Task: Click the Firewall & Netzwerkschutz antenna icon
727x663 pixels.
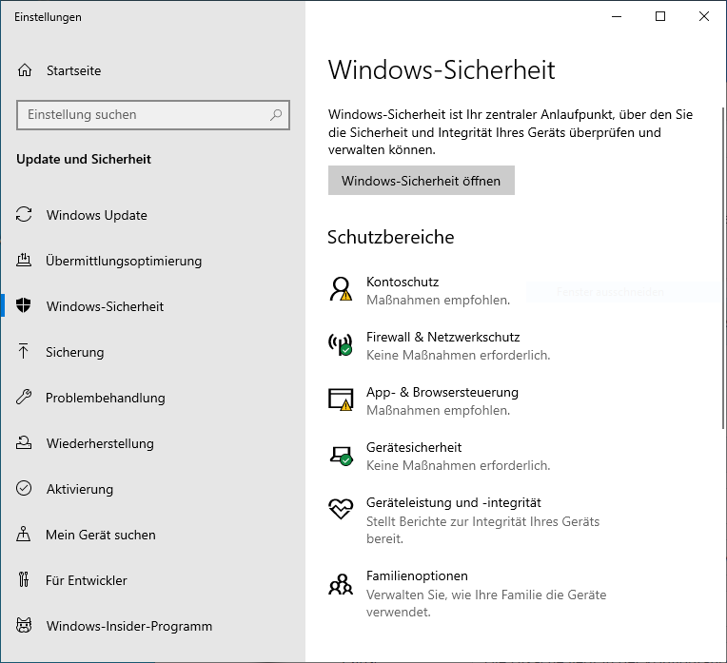Action: (x=341, y=344)
